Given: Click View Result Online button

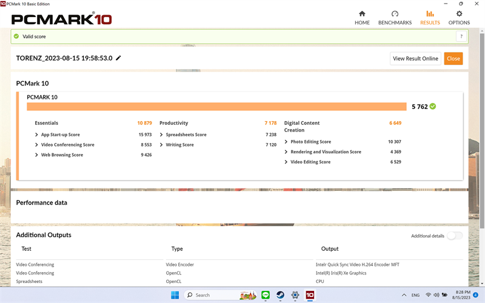Looking at the screenshot, I should [415, 58].
